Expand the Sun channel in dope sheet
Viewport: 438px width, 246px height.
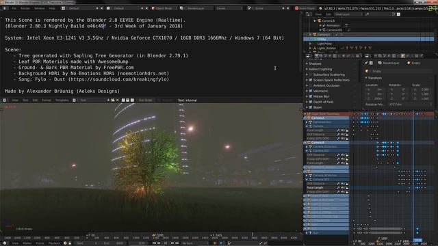(x=307, y=232)
